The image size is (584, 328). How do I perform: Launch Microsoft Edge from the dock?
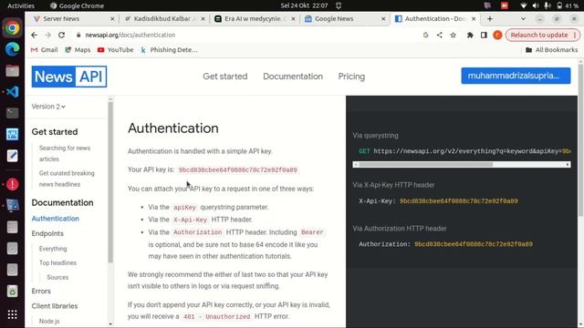(x=12, y=49)
